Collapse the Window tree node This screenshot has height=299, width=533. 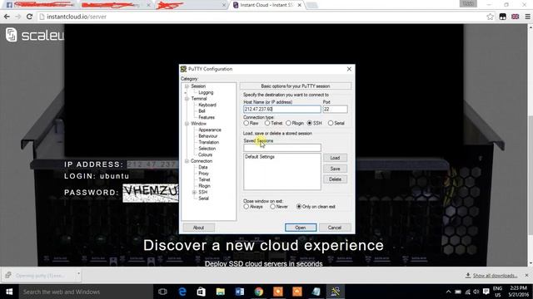click(x=187, y=124)
